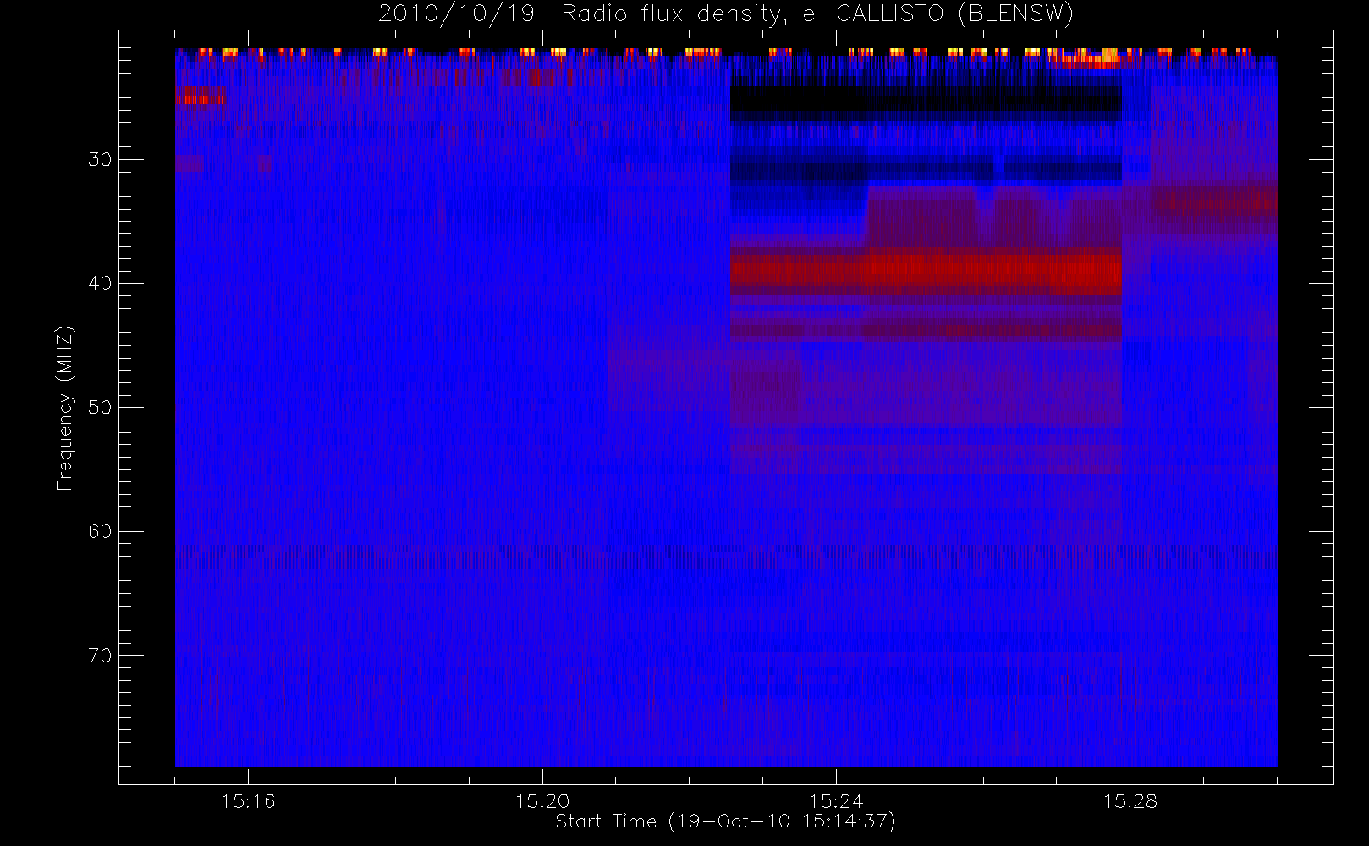Click the Start Time axis label
1369x846 pixels.
point(725,821)
